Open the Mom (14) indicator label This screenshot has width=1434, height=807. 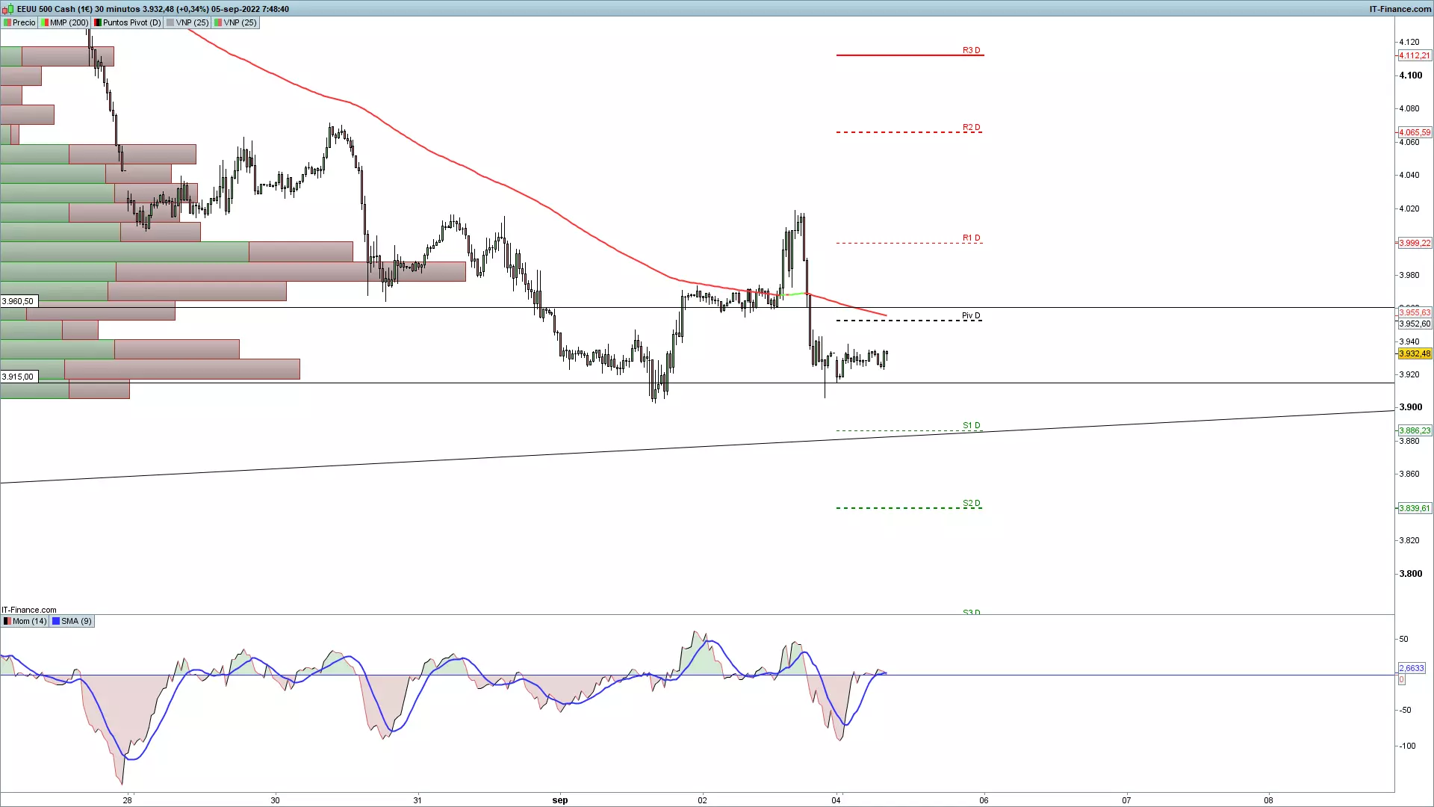[x=25, y=621]
